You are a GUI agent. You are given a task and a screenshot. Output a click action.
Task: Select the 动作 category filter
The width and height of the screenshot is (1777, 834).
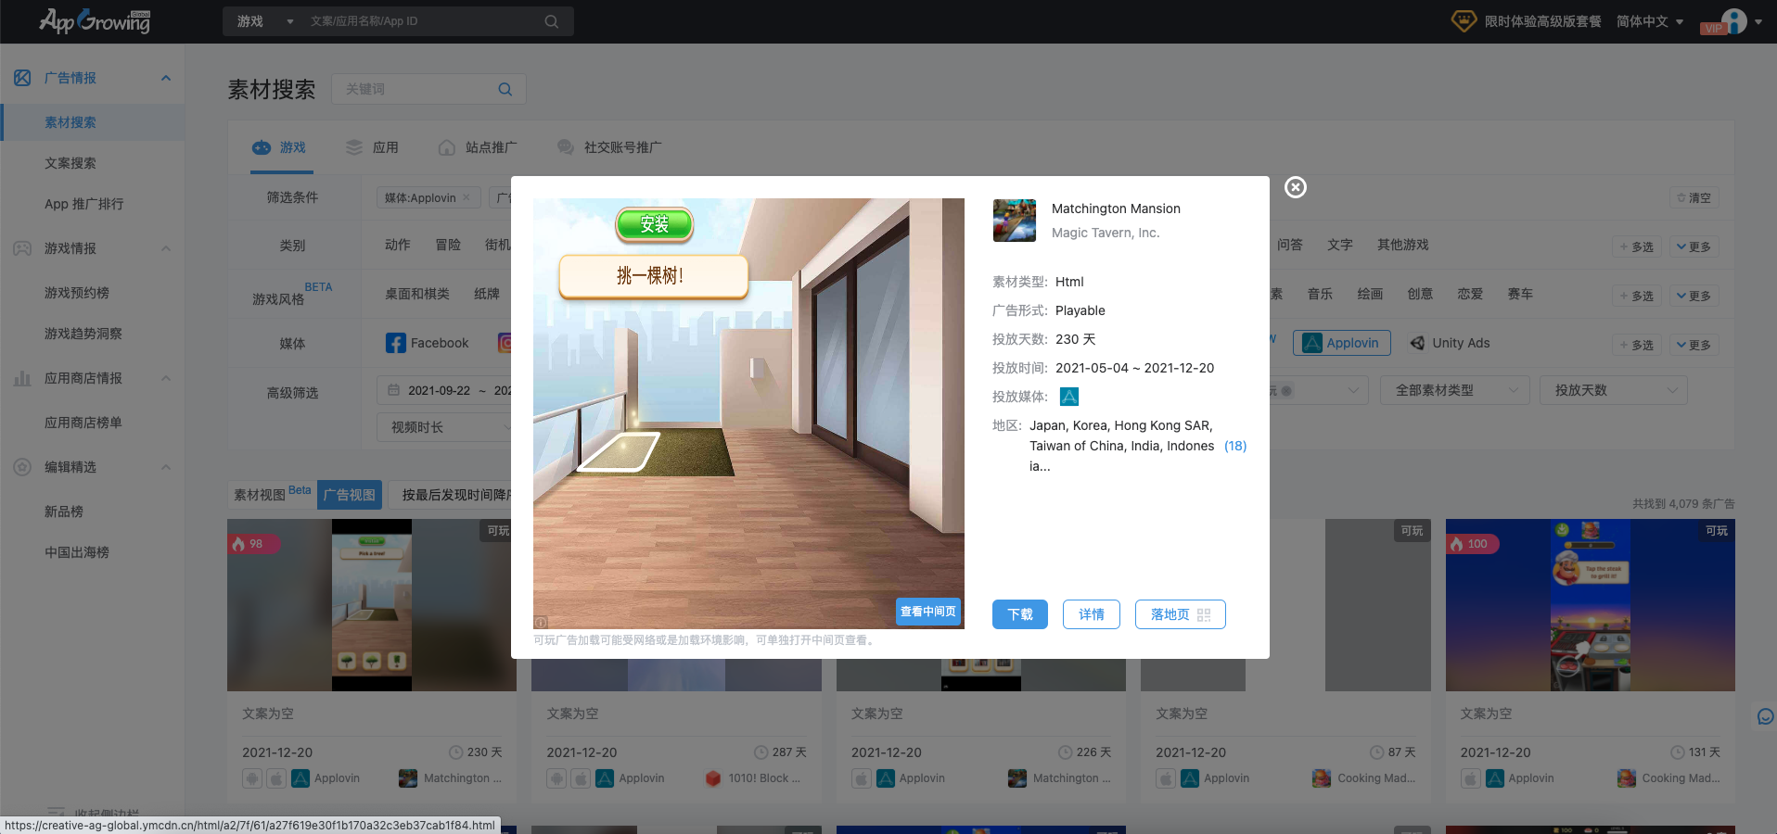tap(398, 245)
